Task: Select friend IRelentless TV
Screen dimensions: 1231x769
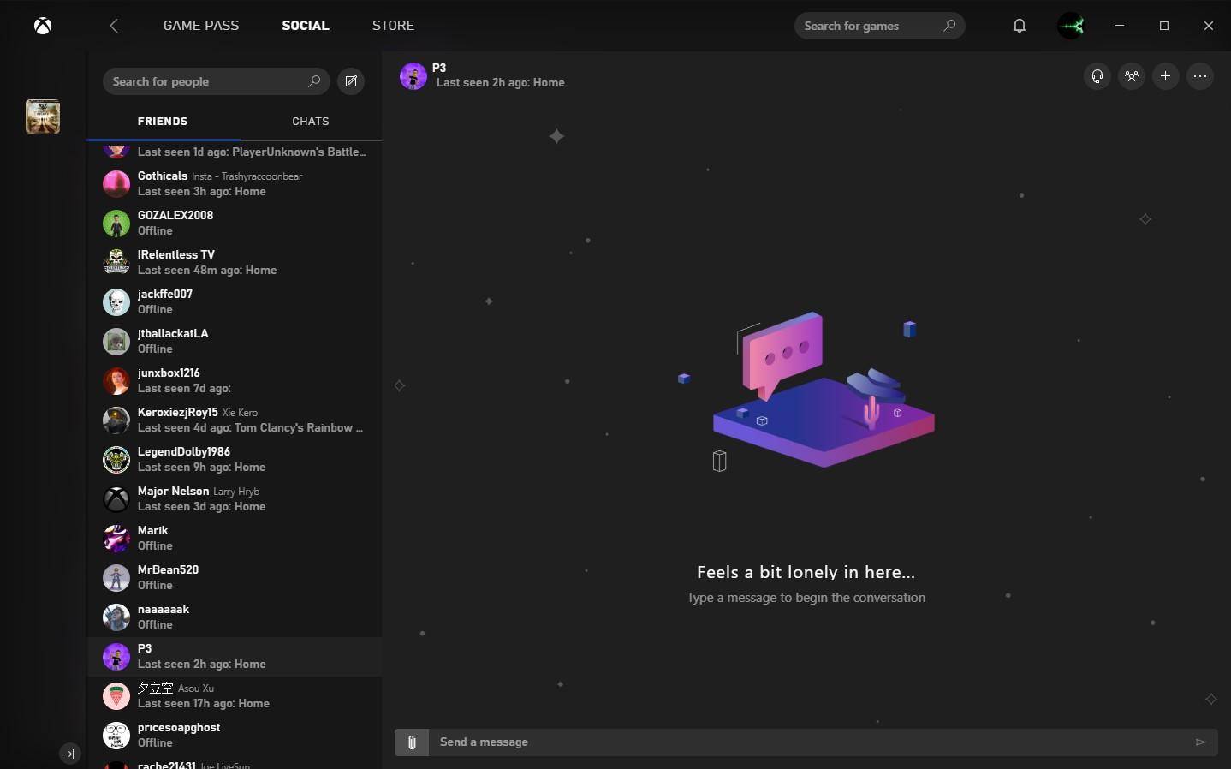Action: click(x=235, y=262)
